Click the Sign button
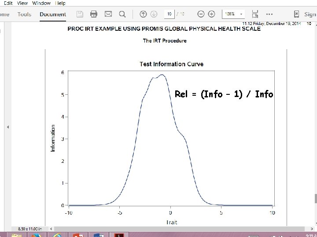317x237 pixels. [310, 14]
